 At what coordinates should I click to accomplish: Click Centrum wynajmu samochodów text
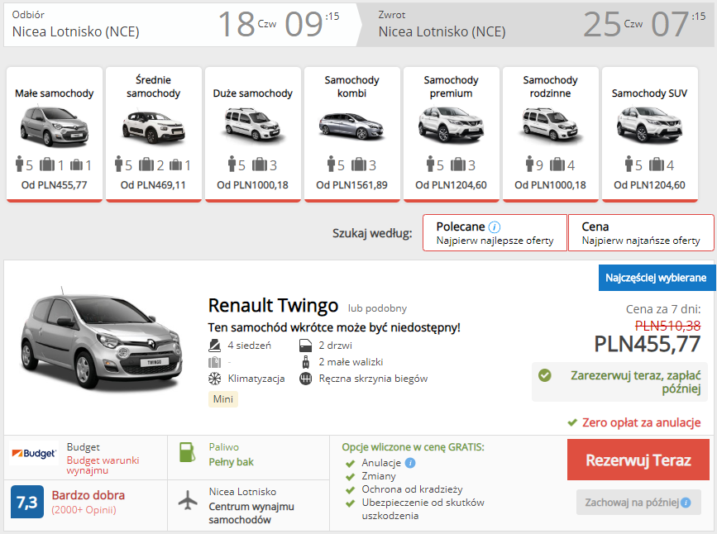click(x=251, y=513)
